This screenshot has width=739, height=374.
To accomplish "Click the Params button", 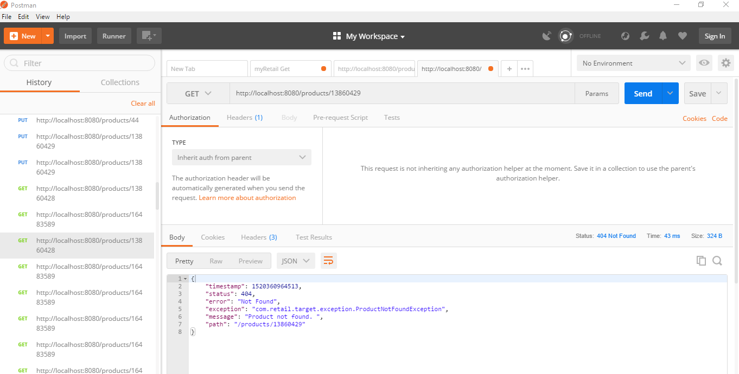I will (x=597, y=93).
